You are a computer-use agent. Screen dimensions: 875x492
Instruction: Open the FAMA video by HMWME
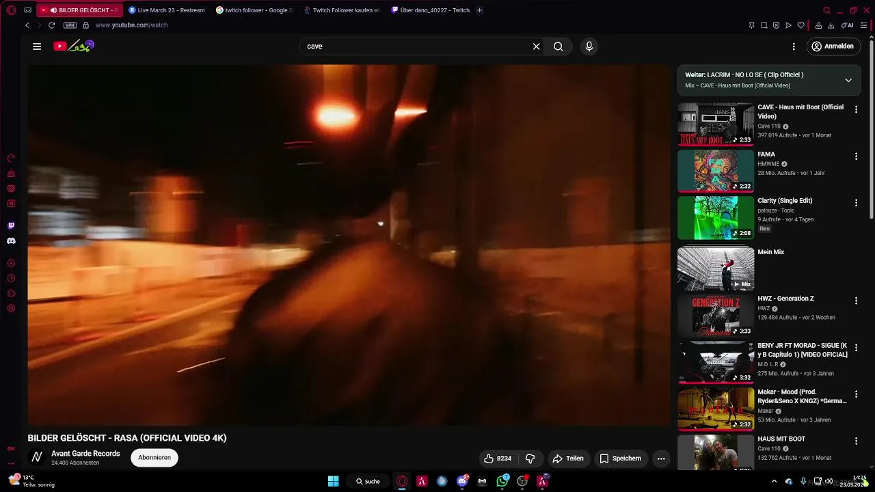pyautogui.click(x=716, y=171)
